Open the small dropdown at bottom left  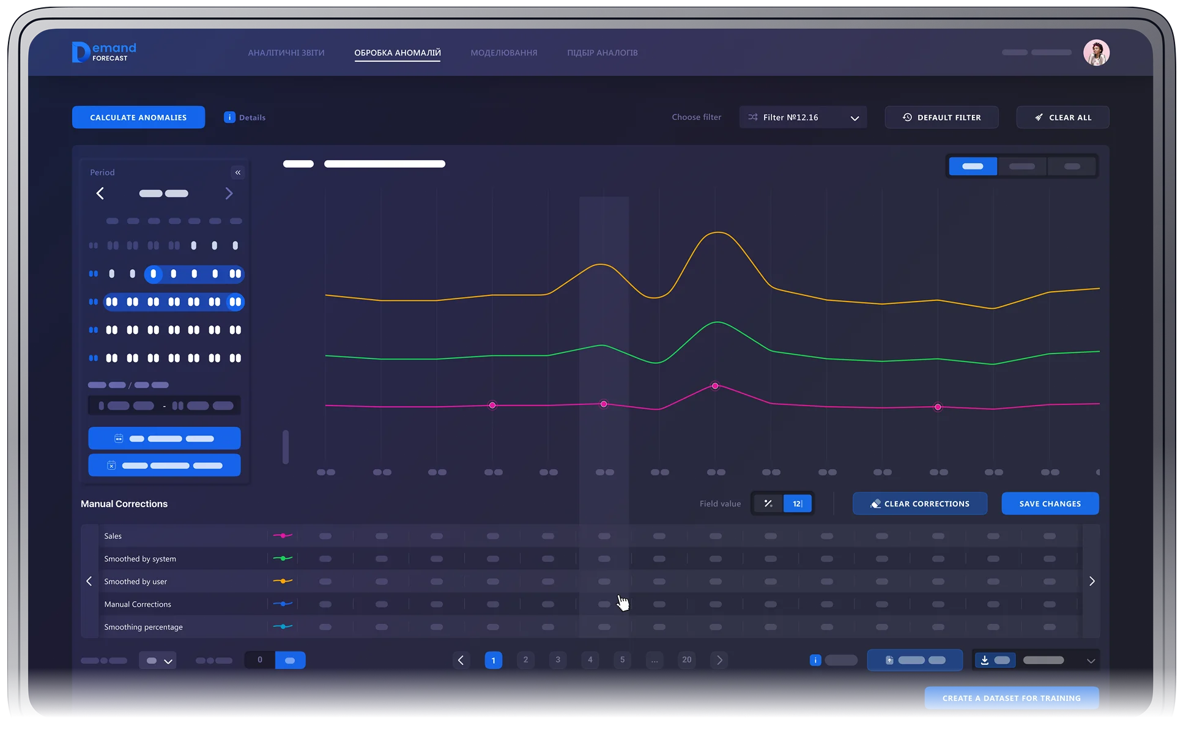(x=158, y=661)
